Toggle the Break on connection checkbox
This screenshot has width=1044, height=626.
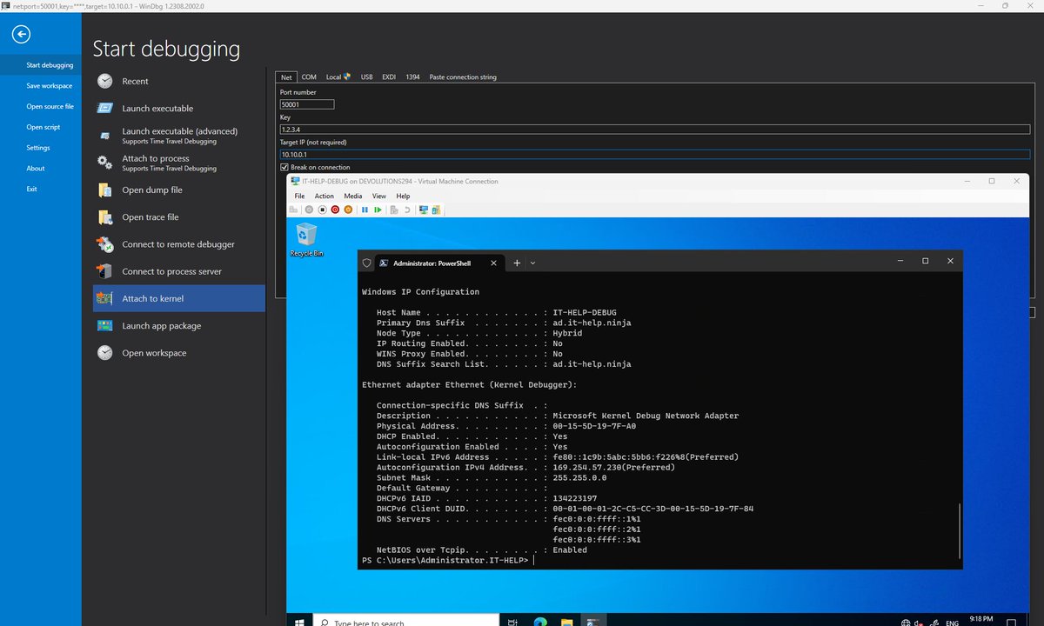pyautogui.click(x=284, y=167)
